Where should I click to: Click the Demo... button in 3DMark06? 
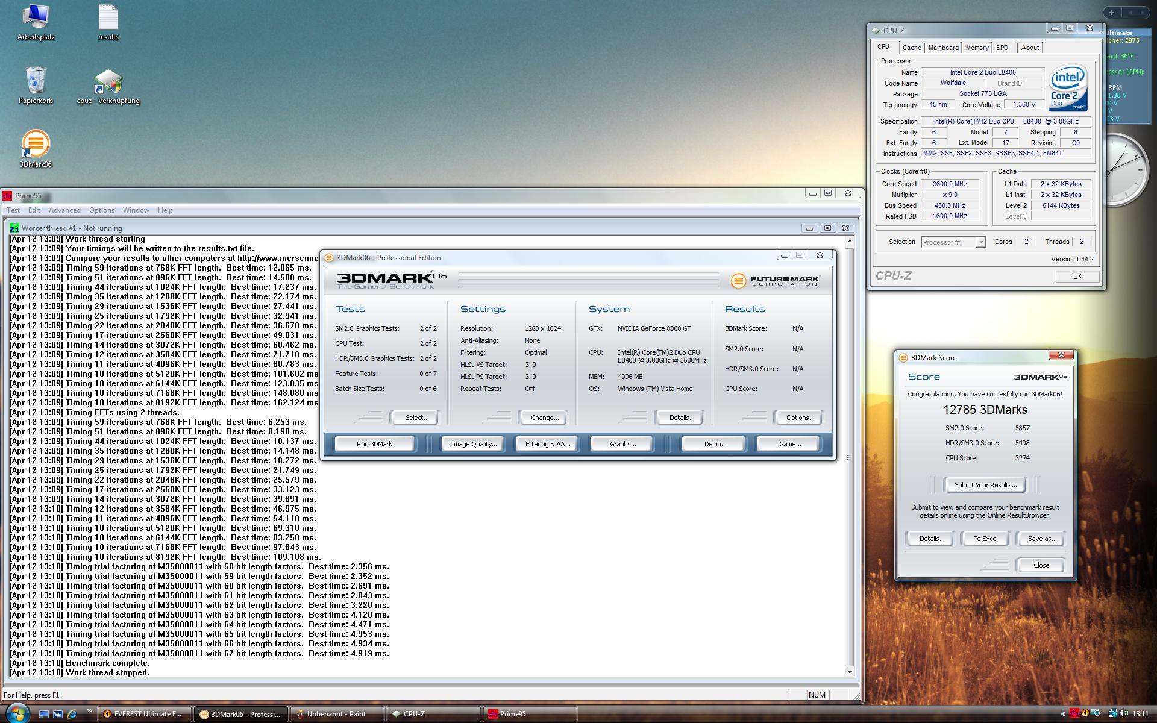tap(715, 444)
